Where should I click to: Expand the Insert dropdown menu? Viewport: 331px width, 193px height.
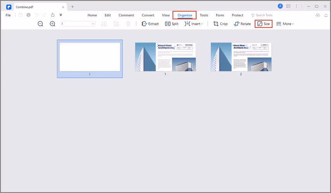coord(193,24)
